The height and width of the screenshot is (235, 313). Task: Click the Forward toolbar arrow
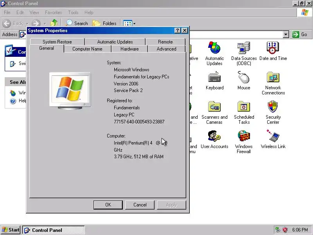[x=36, y=23]
